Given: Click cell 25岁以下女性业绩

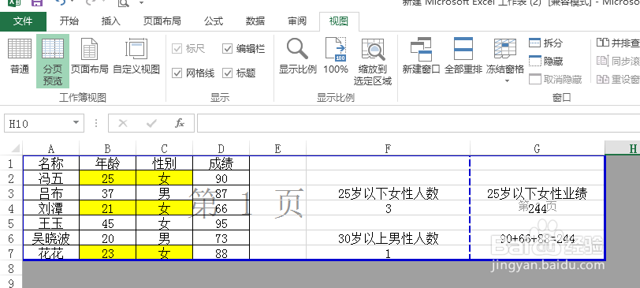Looking at the screenshot, I should click(538, 193).
